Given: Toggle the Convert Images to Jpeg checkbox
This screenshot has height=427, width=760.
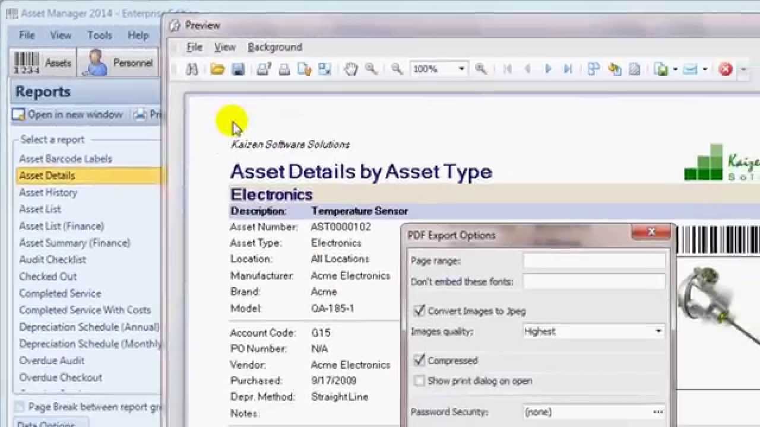Looking at the screenshot, I should coord(419,311).
